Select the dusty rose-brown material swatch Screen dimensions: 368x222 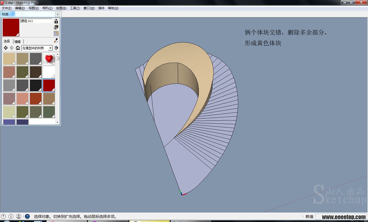point(9,72)
